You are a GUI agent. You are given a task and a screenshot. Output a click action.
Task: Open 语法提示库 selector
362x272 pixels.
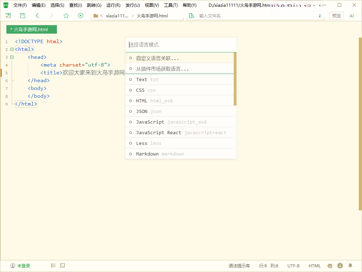(x=239, y=266)
